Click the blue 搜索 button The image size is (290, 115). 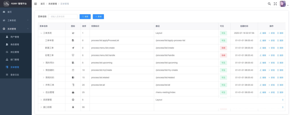pyautogui.click(x=85, y=17)
